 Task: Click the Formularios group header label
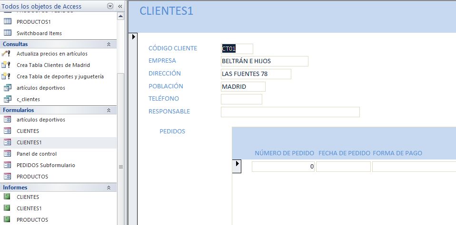pyautogui.click(x=18, y=110)
